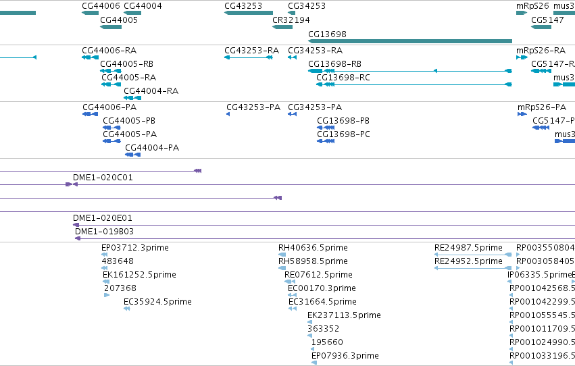This screenshot has width=575, height=366.
Task: Select the long CG13698 gene bar
Action: tap(410, 41)
